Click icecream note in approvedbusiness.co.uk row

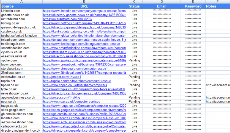[218, 97]
